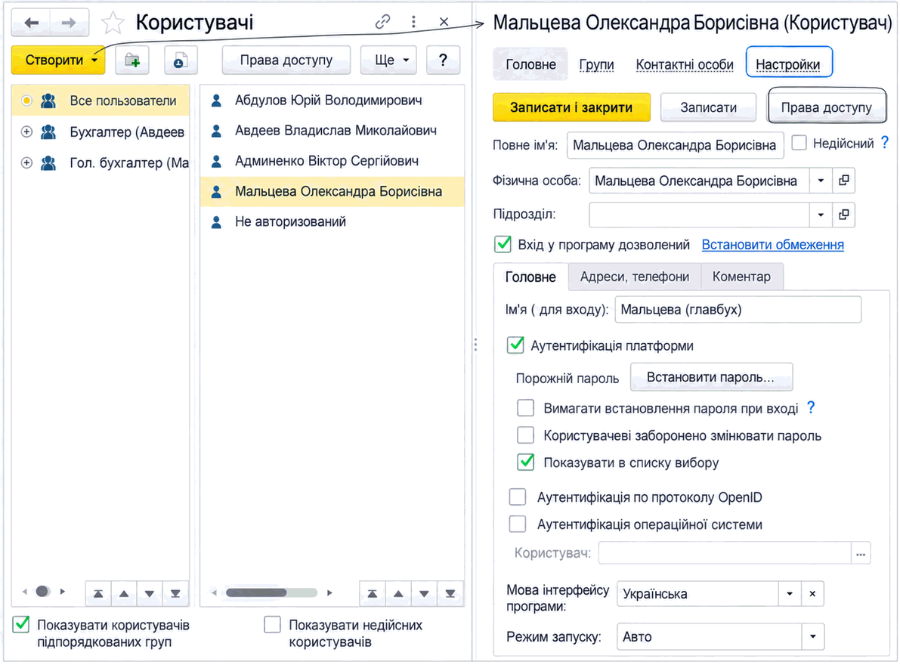Create new user group folder icon
The image size is (900, 665).
(x=132, y=60)
